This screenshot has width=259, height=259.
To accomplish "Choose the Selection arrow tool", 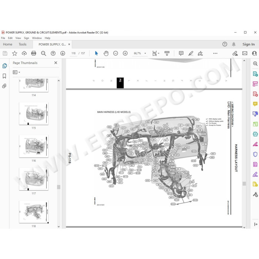I will coord(97,53).
